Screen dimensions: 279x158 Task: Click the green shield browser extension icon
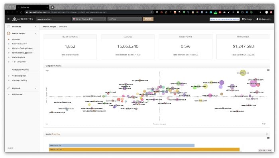click(x=184, y=12)
